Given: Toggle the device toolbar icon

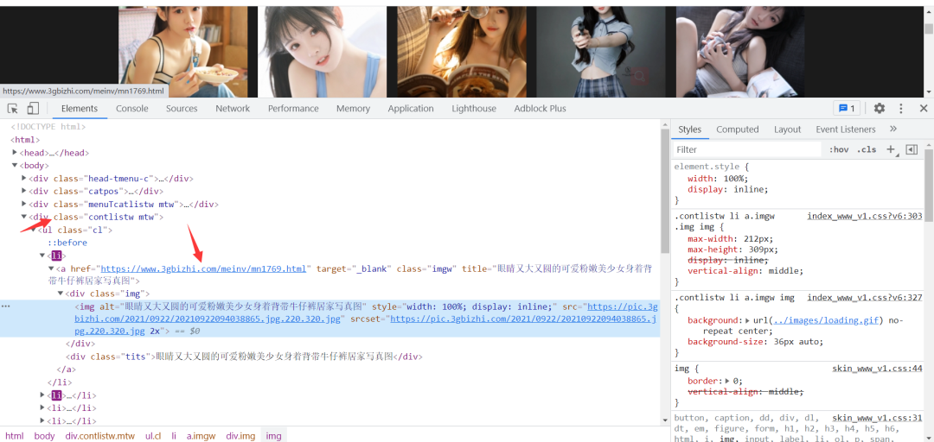Looking at the screenshot, I should tap(33, 108).
